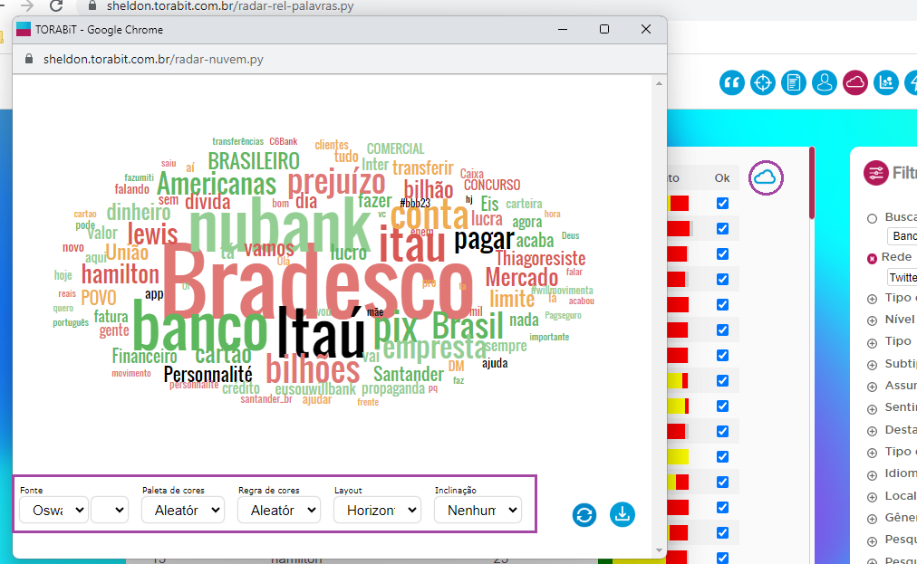Click the "Ok" column header in the background table

click(722, 177)
